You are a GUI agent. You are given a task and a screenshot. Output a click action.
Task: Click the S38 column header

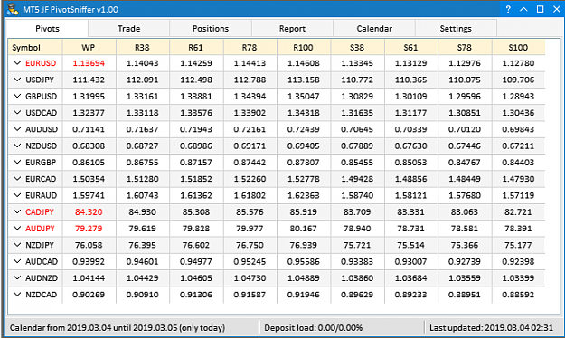tap(357, 47)
